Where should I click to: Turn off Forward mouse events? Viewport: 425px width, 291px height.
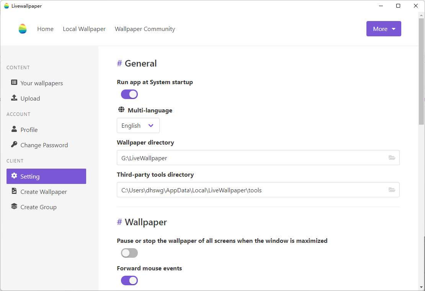(x=129, y=280)
